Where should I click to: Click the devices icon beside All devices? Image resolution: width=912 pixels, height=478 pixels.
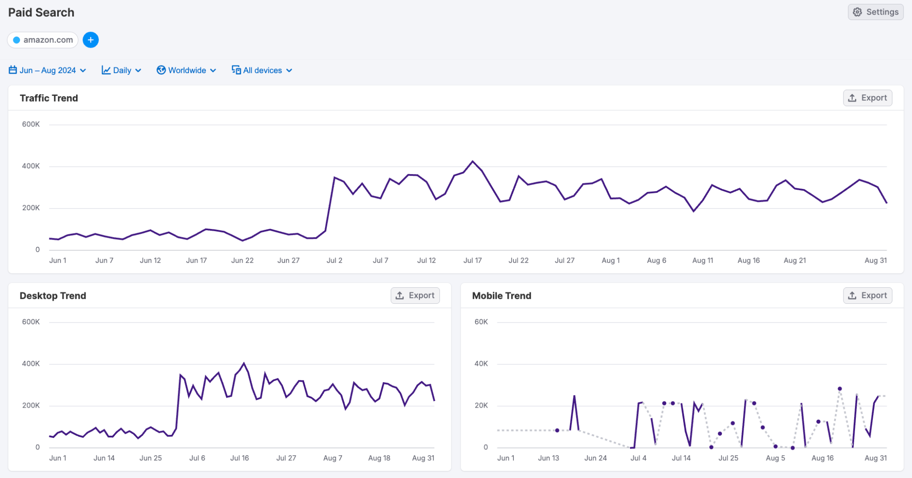click(x=236, y=70)
